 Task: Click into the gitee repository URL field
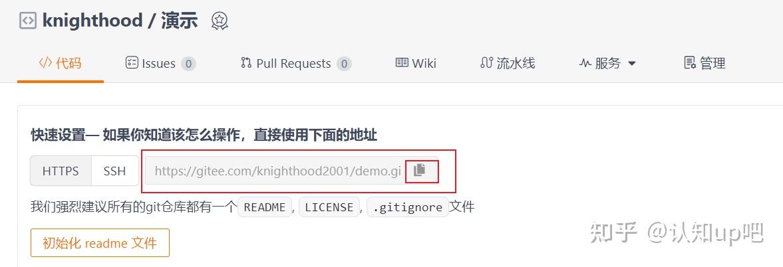277,171
